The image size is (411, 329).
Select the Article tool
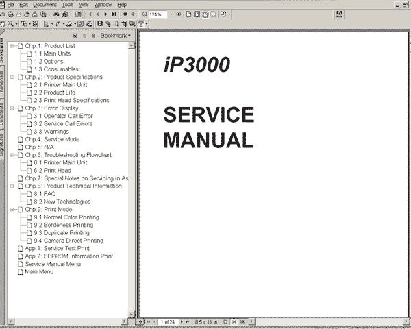pyautogui.click(x=116, y=24)
